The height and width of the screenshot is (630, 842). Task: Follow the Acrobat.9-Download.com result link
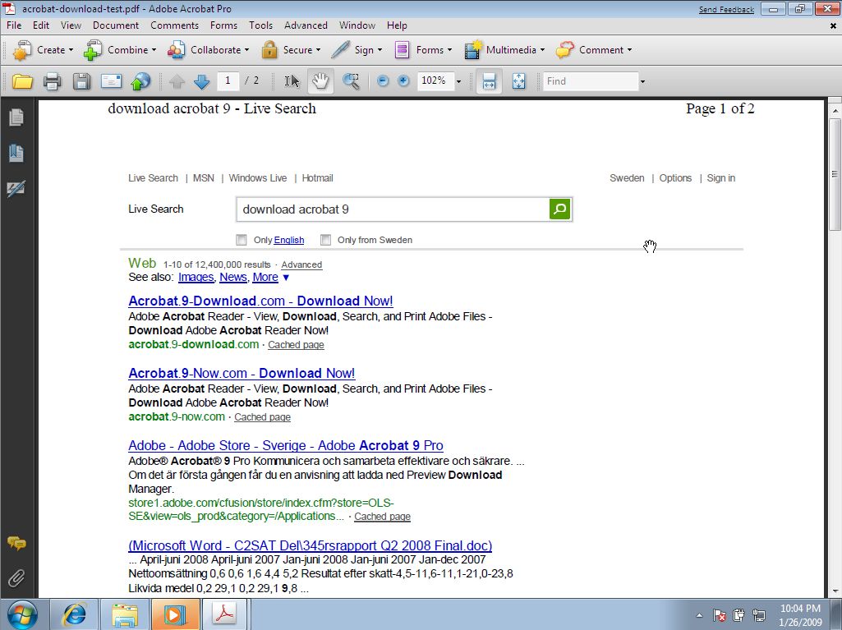tap(260, 301)
